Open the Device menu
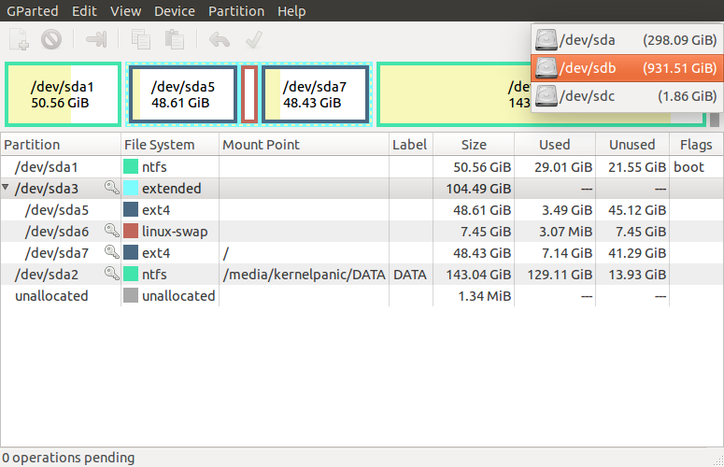 [x=175, y=10]
